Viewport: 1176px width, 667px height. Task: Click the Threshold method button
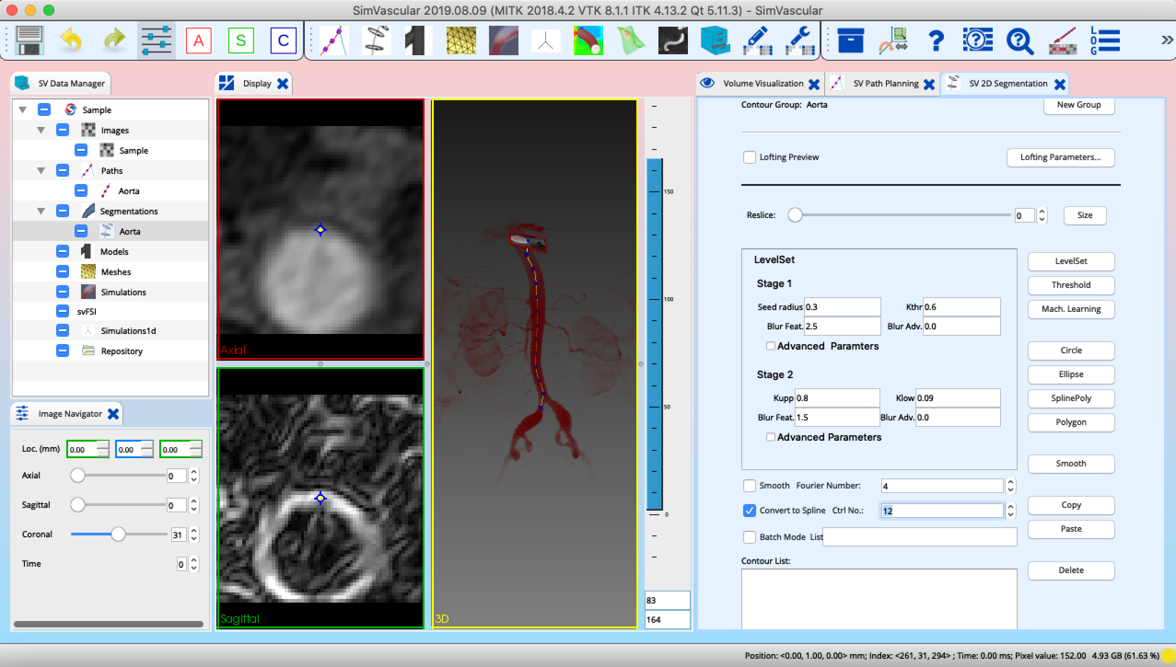click(1071, 285)
